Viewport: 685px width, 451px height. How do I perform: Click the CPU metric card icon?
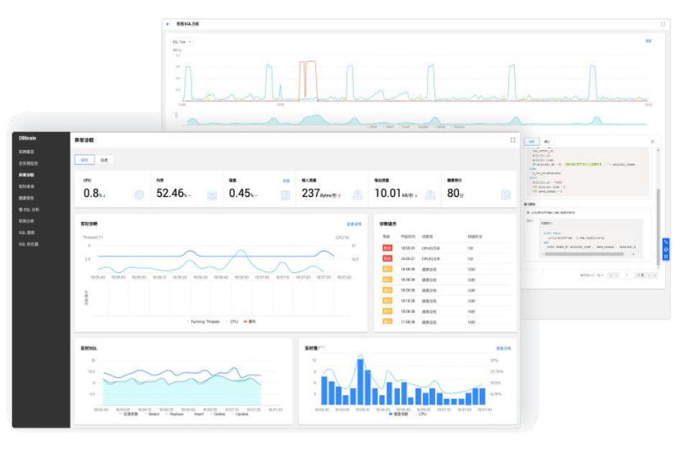(x=139, y=195)
